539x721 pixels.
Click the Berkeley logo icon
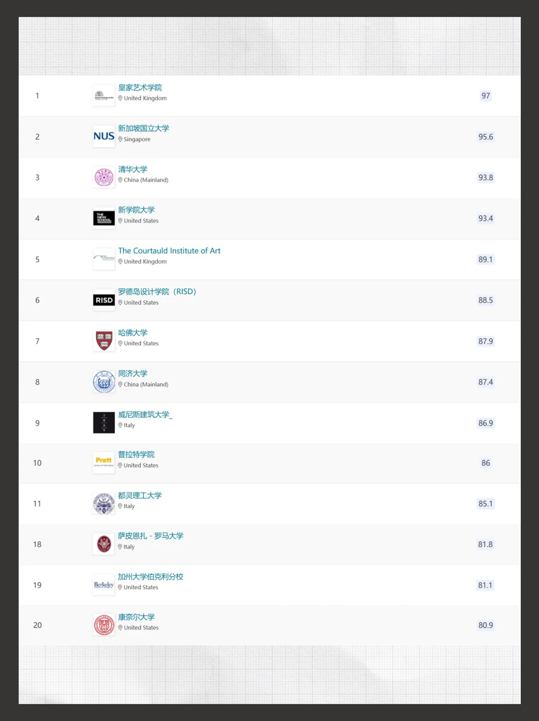coord(104,585)
